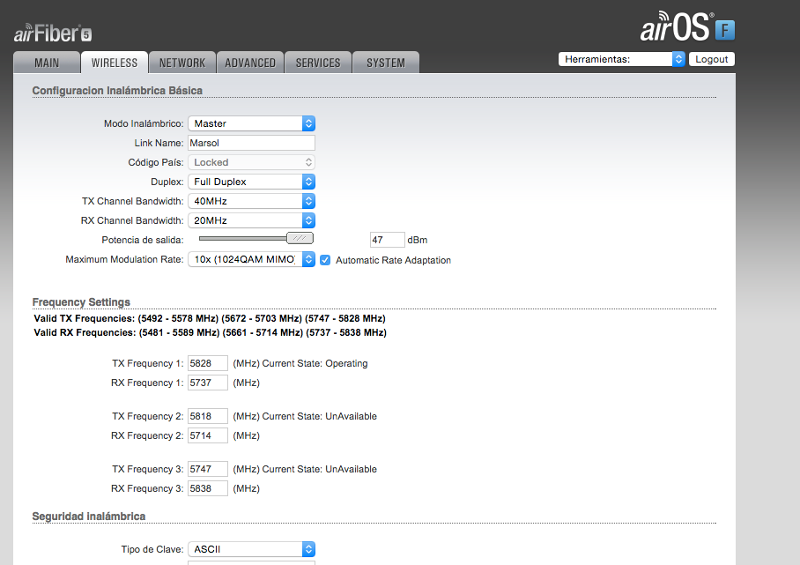Screen dimensions: 800x565
Task: Open the RX Channel Bandwidth dropdown
Action: point(251,220)
